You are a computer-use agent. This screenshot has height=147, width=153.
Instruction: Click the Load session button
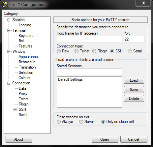point(134,80)
